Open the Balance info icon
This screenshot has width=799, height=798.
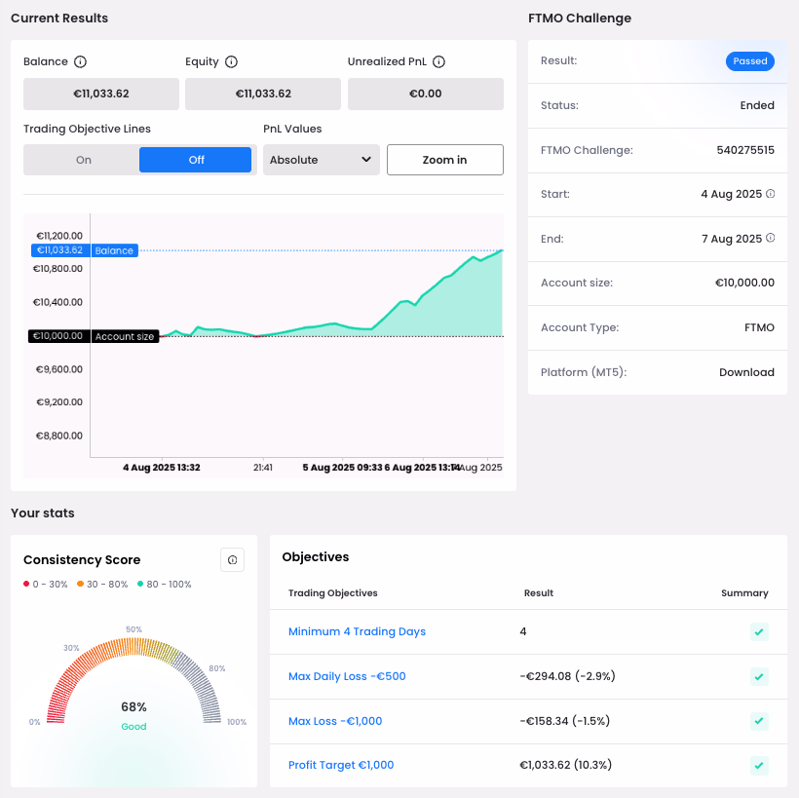tap(80, 61)
